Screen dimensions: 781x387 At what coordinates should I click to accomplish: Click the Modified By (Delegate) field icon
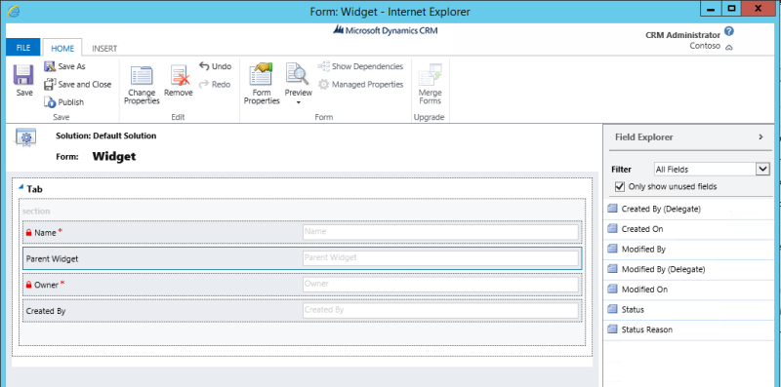pos(612,269)
